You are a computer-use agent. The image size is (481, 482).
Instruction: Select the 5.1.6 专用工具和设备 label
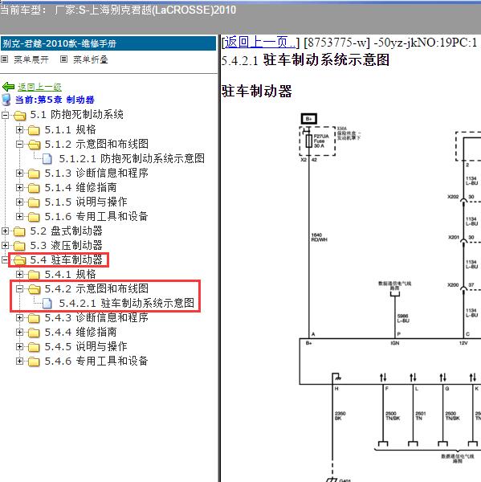(x=96, y=216)
